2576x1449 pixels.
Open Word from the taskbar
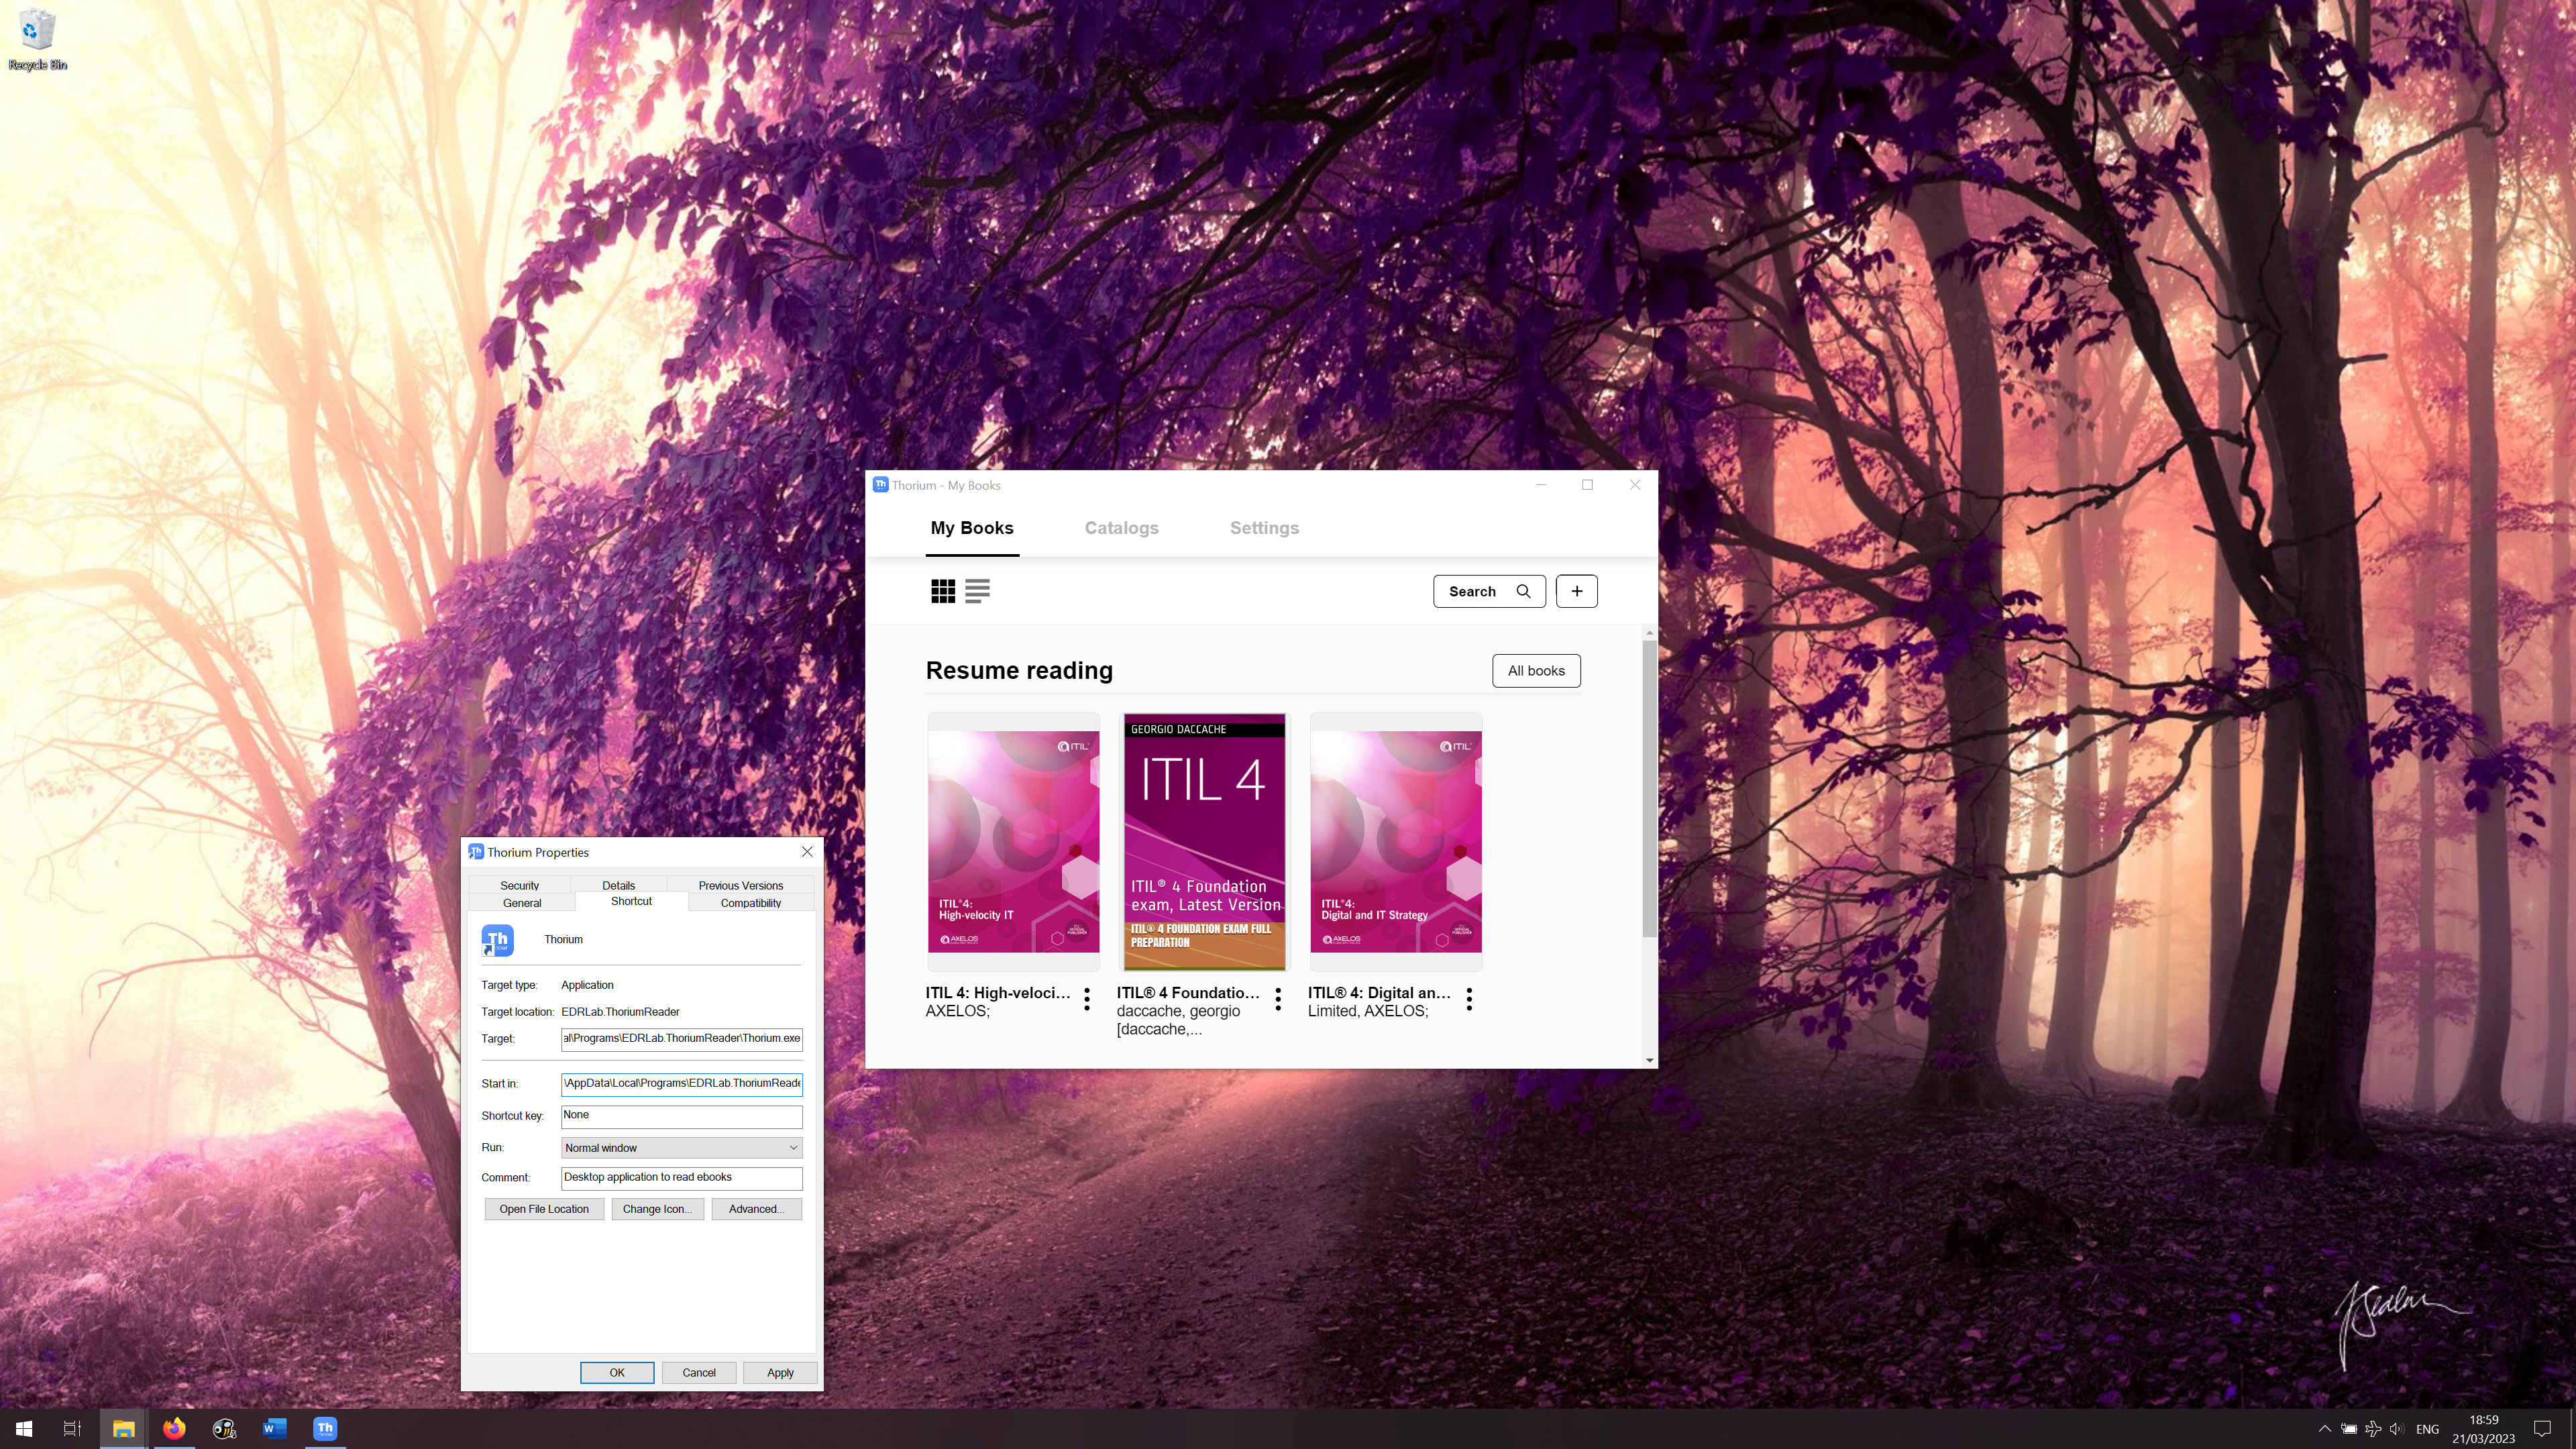click(274, 1429)
